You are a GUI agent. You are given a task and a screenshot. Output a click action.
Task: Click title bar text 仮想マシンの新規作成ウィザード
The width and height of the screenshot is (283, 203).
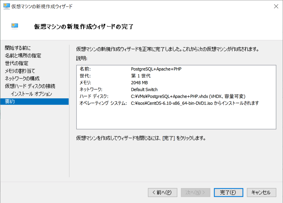42,6
